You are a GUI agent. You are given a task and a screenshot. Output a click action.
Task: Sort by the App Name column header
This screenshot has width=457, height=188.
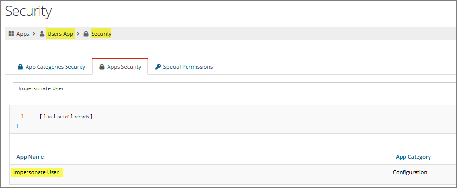pyautogui.click(x=30, y=157)
